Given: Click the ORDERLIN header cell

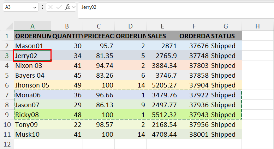Looking at the screenshot, I should click(x=130, y=36).
